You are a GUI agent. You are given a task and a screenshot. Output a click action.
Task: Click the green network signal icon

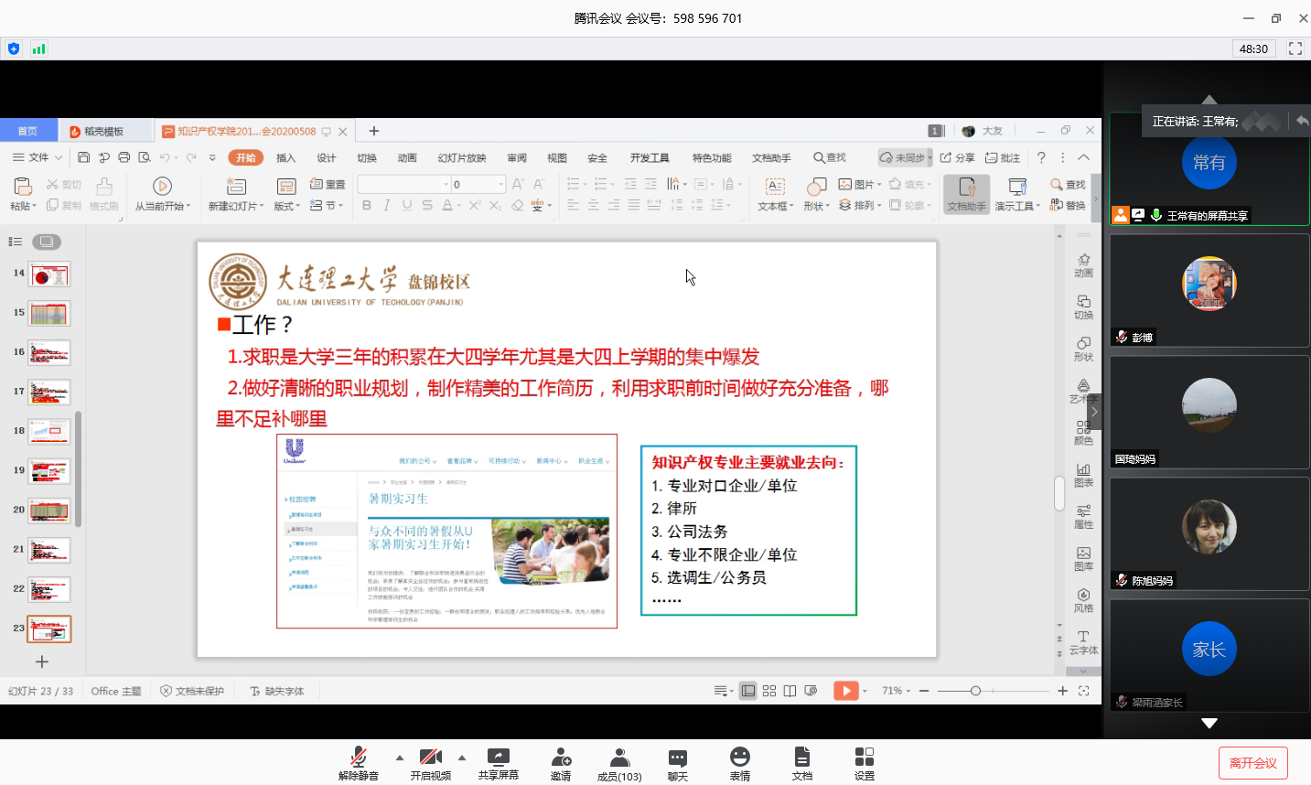pos(38,48)
